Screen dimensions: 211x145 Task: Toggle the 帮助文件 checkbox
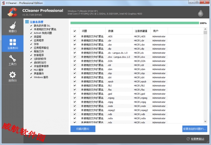pyautogui.click(x=31, y=52)
